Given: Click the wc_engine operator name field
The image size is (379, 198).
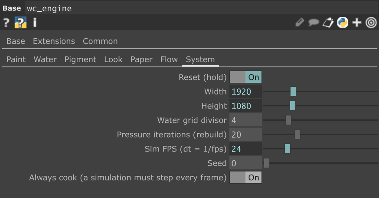Looking at the screenshot, I should coord(201,9).
